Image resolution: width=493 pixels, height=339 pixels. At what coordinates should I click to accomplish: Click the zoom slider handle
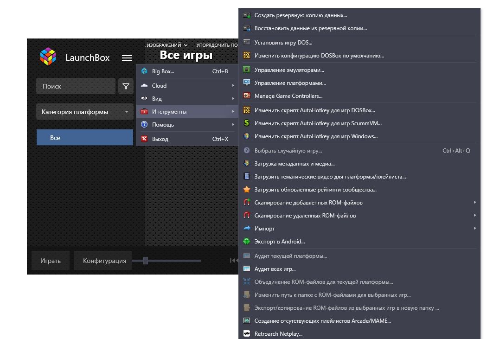pos(146,260)
